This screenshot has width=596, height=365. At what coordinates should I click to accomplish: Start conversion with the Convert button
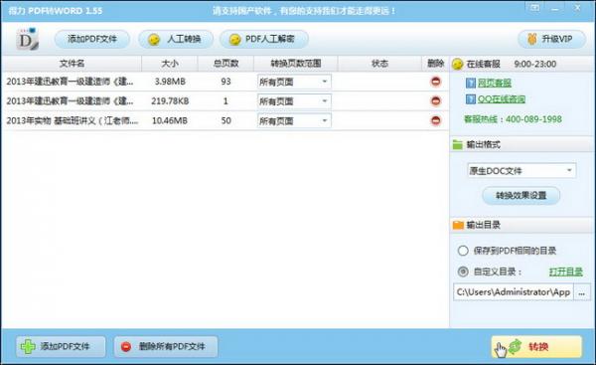tap(536, 346)
